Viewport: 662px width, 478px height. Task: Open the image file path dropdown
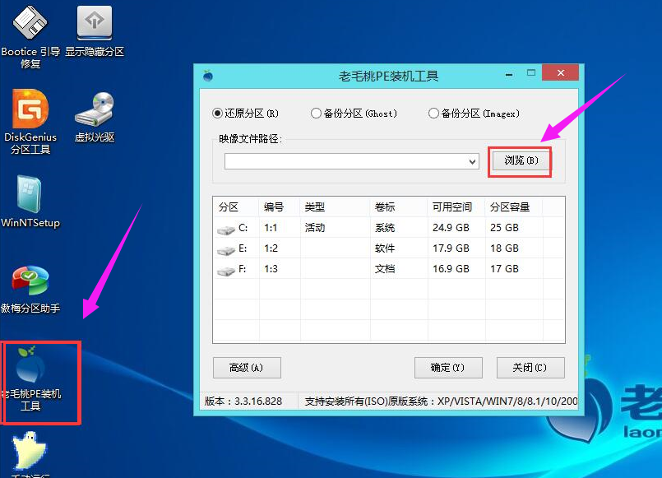pyautogui.click(x=472, y=161)
